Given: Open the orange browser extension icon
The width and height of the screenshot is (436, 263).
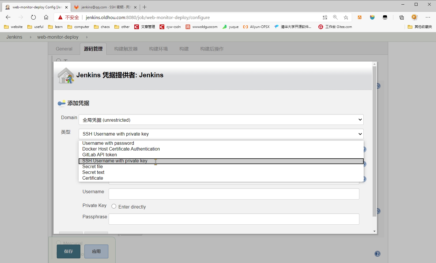Looking at the screenshot, I should (360, 17).
